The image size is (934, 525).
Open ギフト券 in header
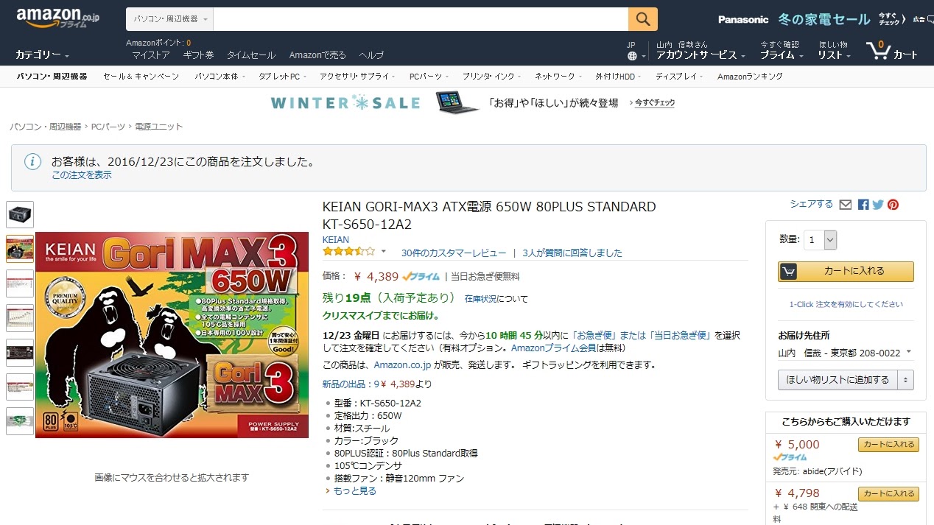pyautogui.click(x=198, y=55)
